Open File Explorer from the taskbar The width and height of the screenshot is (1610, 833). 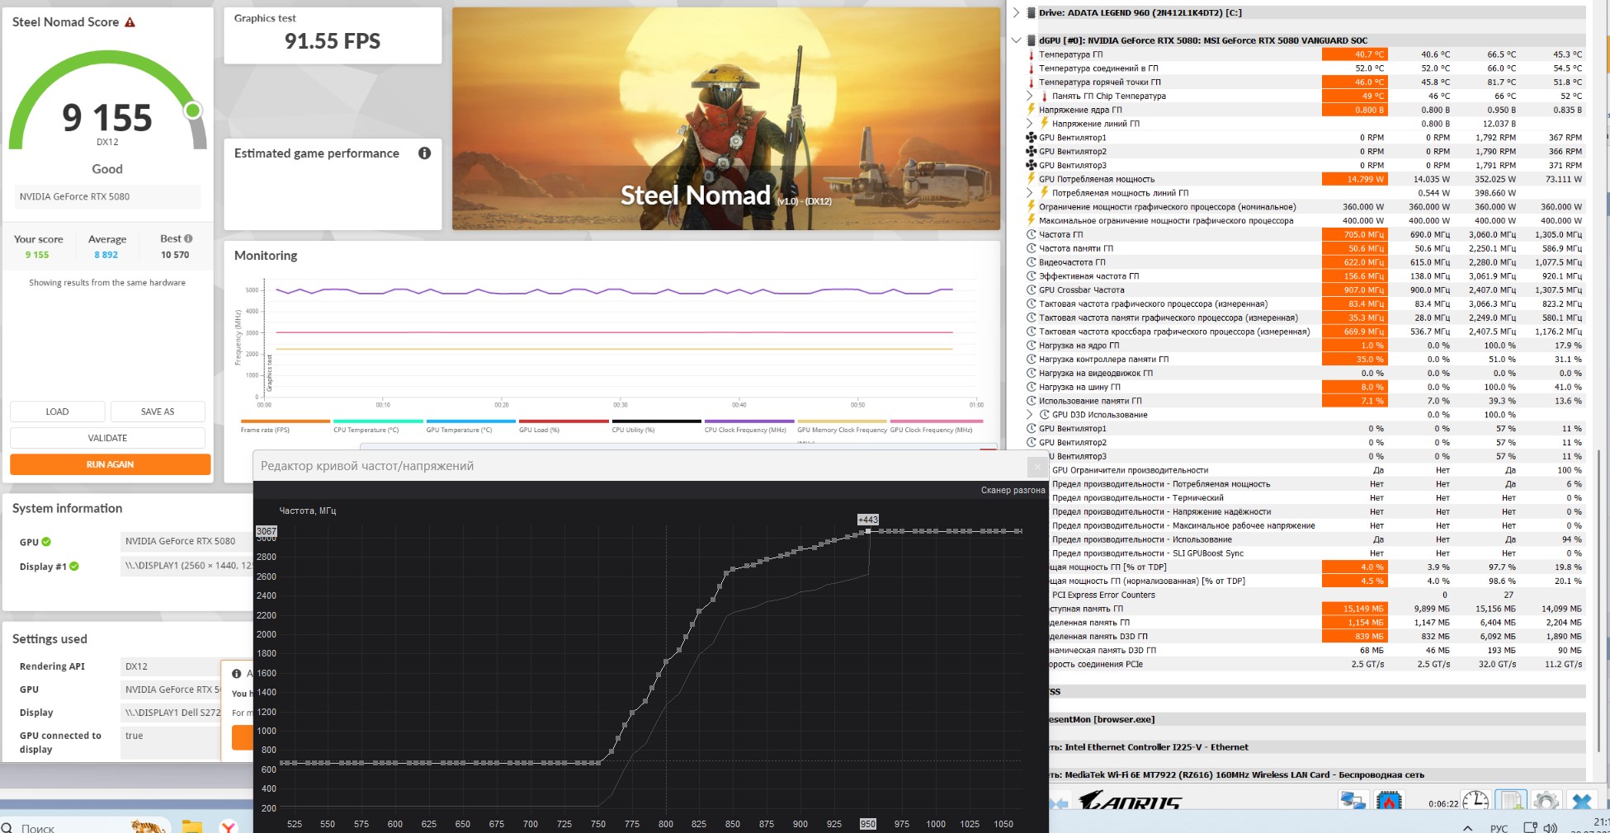[x=192, y=826]
